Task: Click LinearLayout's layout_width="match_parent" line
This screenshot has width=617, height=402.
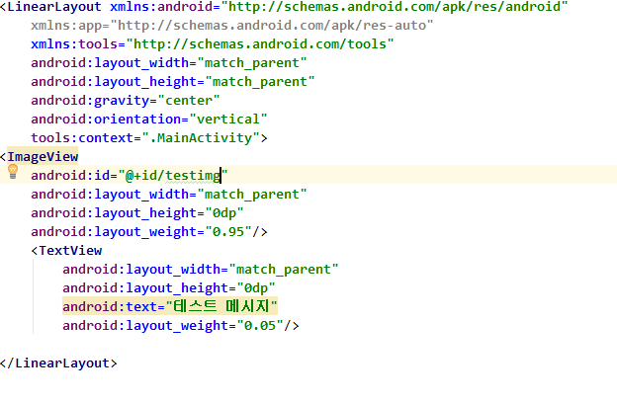Action: click(169, 63)
